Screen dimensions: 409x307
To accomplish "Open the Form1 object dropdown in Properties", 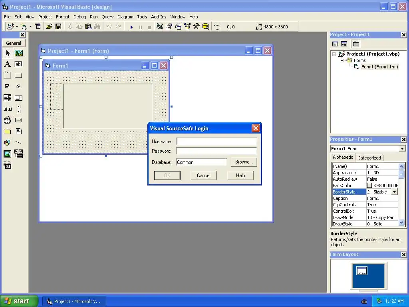I will [402, 149].
